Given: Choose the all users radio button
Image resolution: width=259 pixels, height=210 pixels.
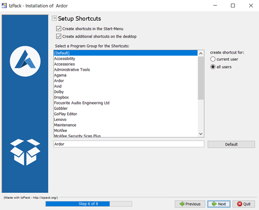Looking at the screenshot, I should click(x=213, y=67).
